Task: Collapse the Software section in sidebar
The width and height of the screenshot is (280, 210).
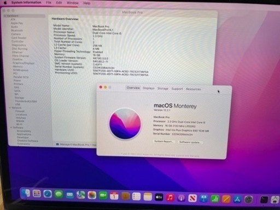Action: tap(11, 127)
